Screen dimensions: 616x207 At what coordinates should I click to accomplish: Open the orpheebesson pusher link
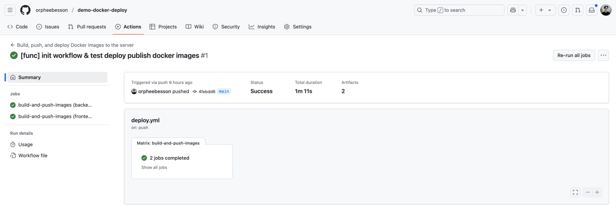(x=154, y=91)
